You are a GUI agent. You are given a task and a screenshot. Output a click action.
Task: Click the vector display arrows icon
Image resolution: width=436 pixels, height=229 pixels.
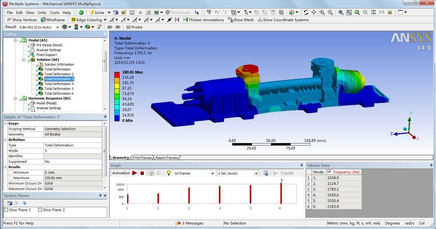point(99,27)
